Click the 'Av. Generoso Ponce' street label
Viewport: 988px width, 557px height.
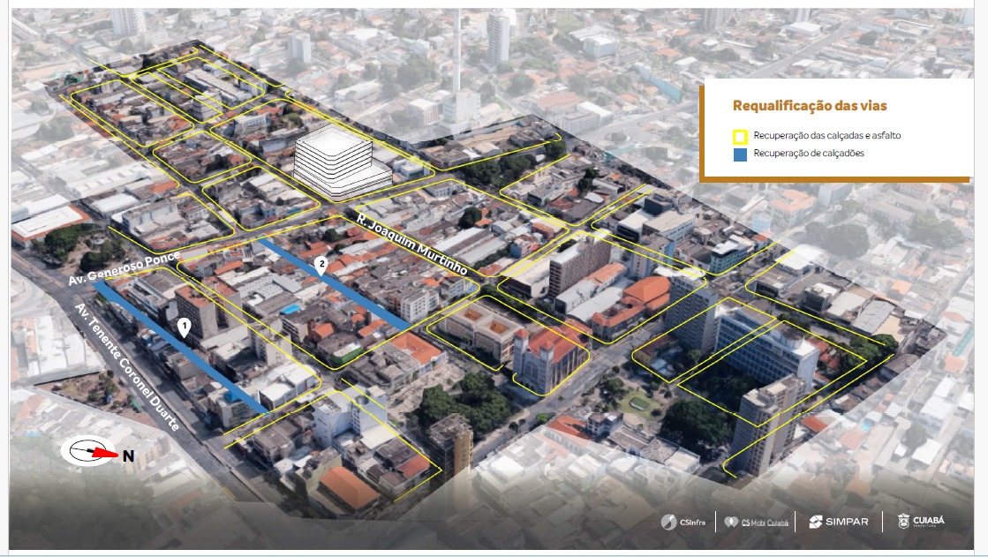(124, 267)
